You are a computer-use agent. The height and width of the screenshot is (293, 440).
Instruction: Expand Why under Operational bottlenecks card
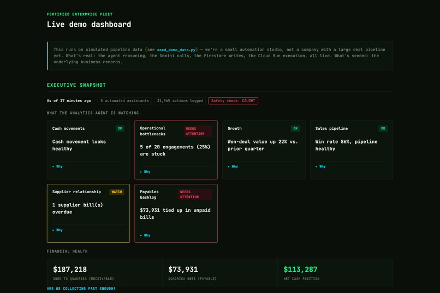145,172
